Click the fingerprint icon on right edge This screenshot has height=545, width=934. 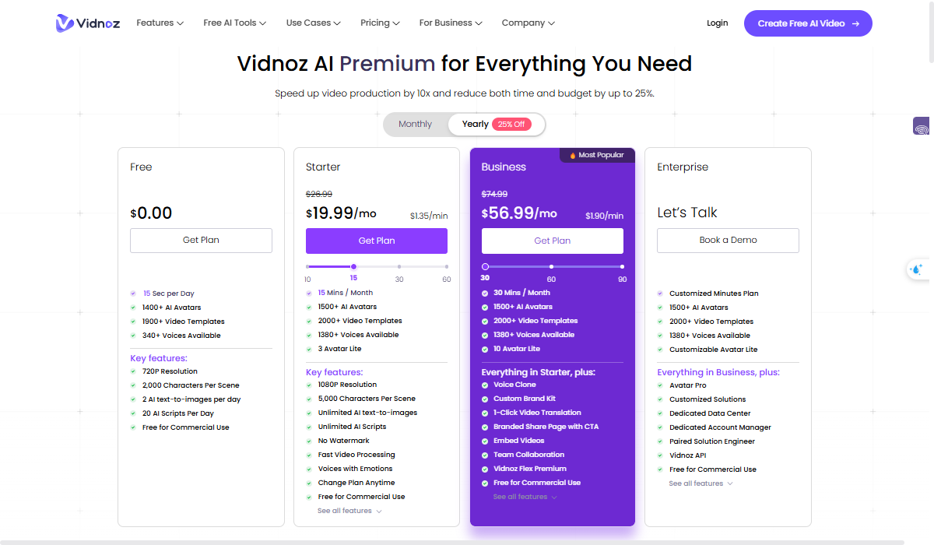922,128
